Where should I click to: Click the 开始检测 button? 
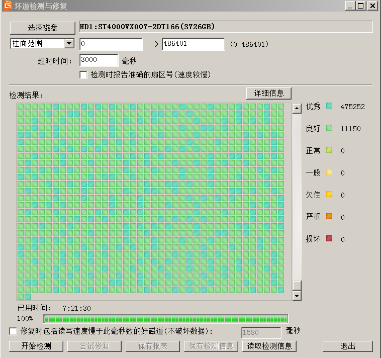point(36,346)
